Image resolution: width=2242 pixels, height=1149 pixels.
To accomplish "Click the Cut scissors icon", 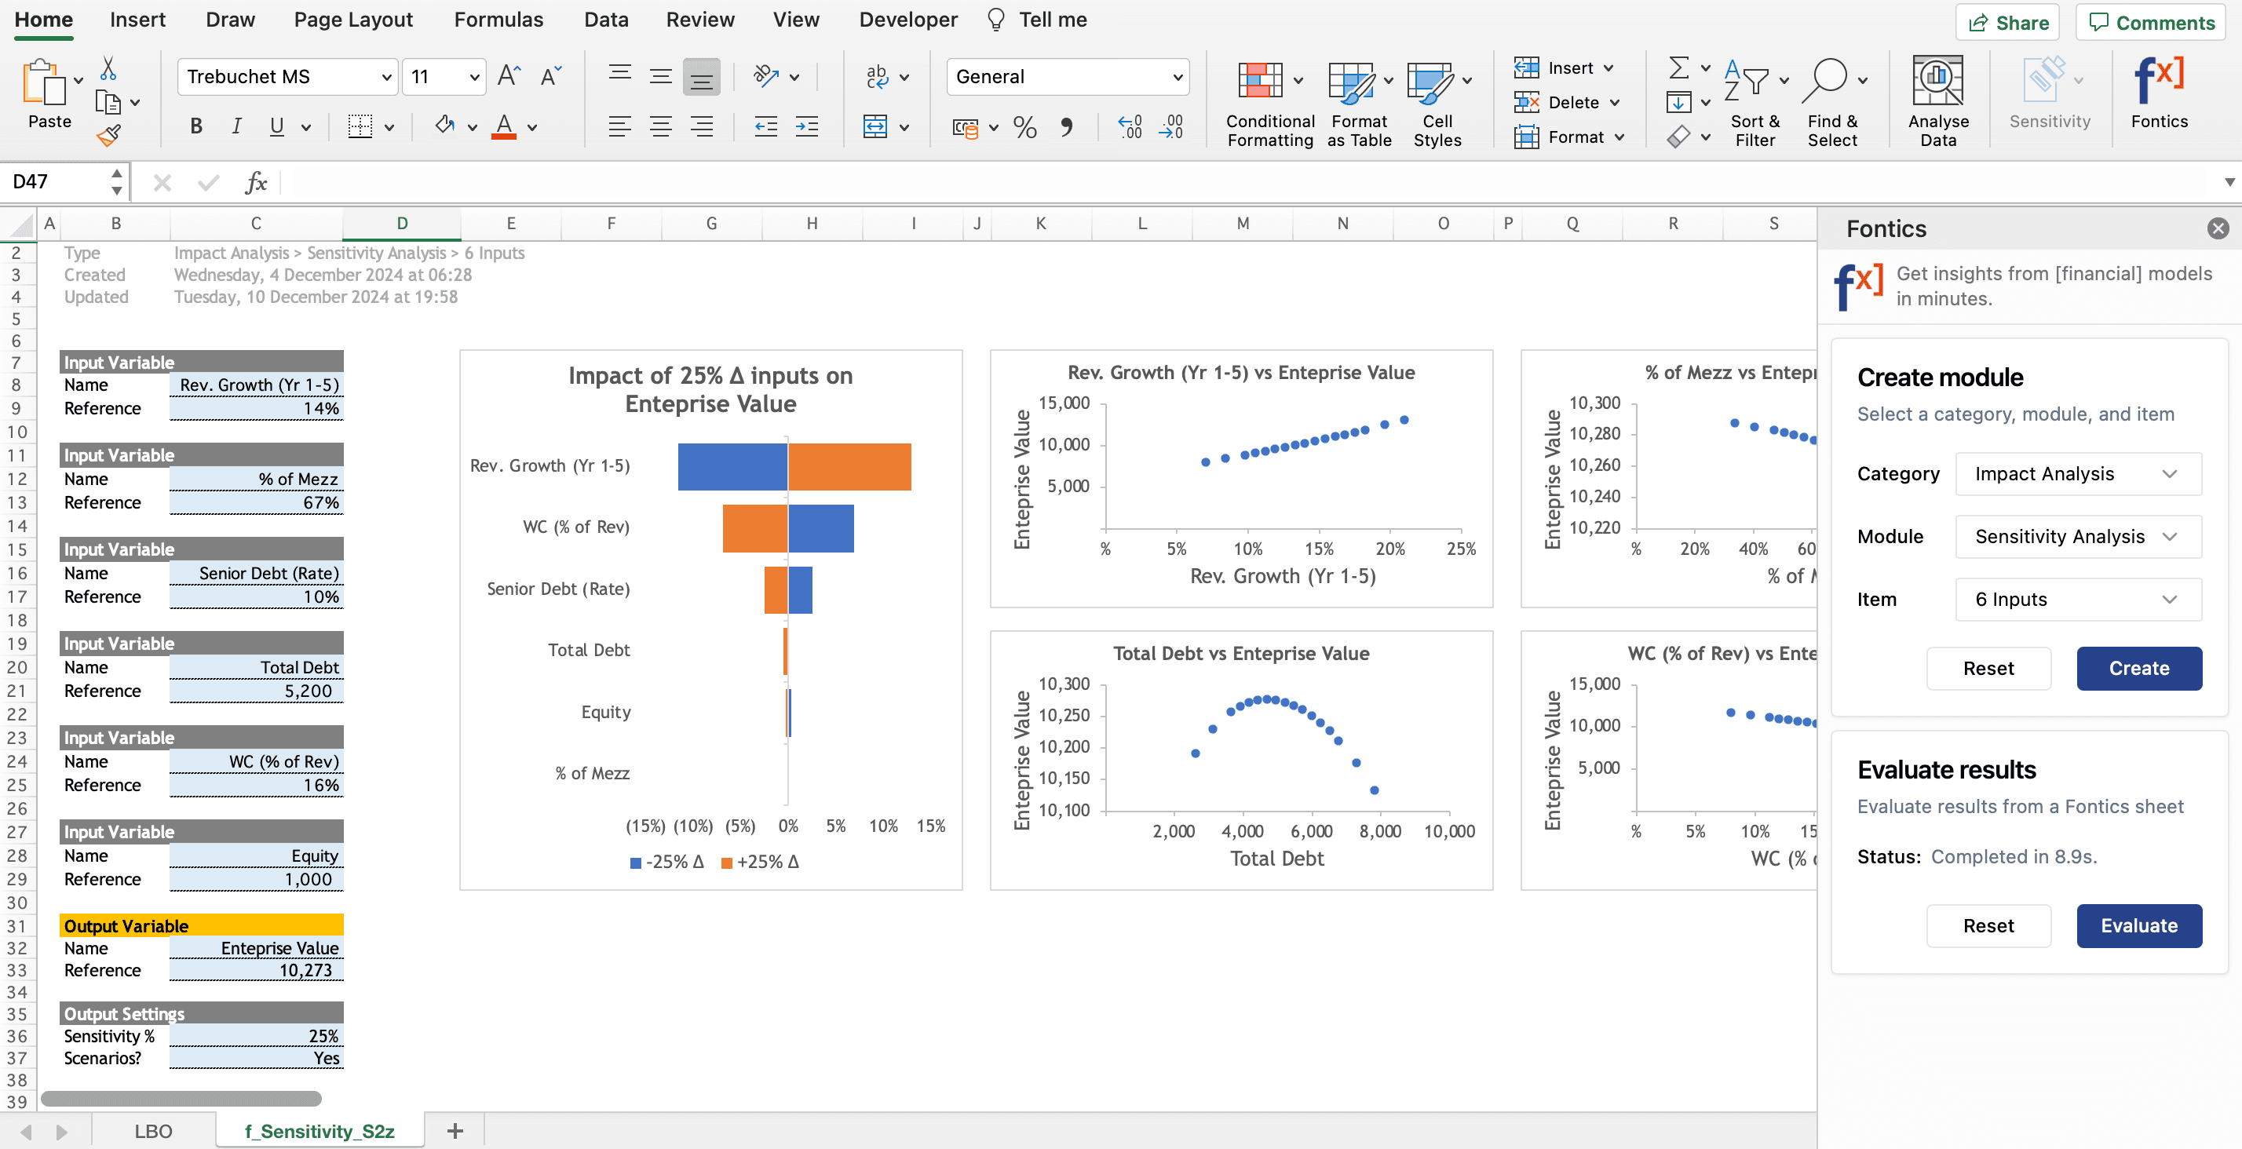I will click(x=108, y=68).
